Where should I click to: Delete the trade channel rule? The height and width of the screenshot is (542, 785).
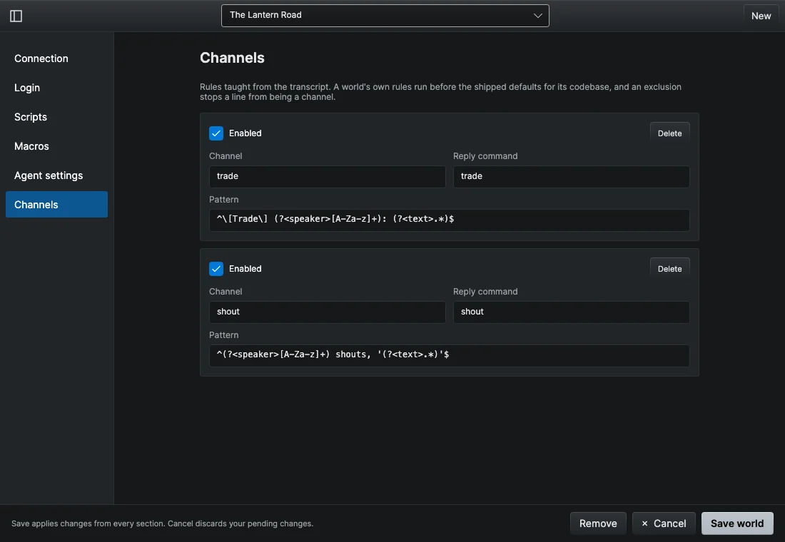(x=669, y=133)
